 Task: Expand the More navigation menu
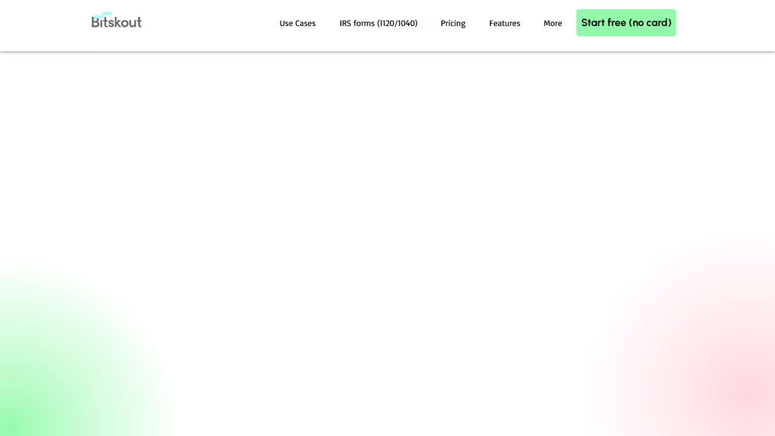click(552, 23)
